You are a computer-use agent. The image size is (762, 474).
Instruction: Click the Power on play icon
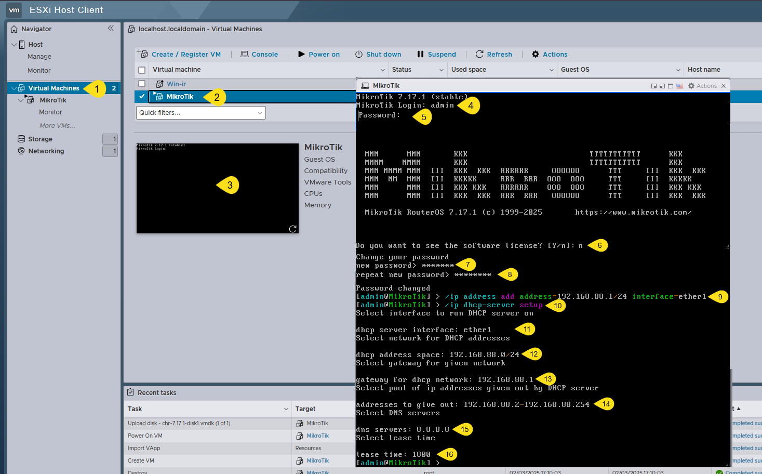(301, 54)
